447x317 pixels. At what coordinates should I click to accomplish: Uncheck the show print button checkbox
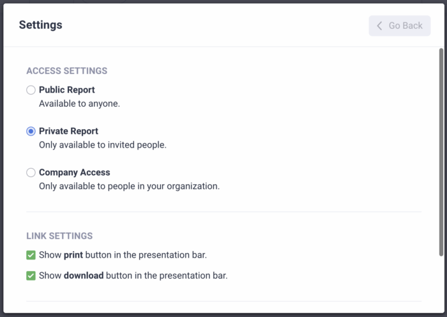[31, 255]
